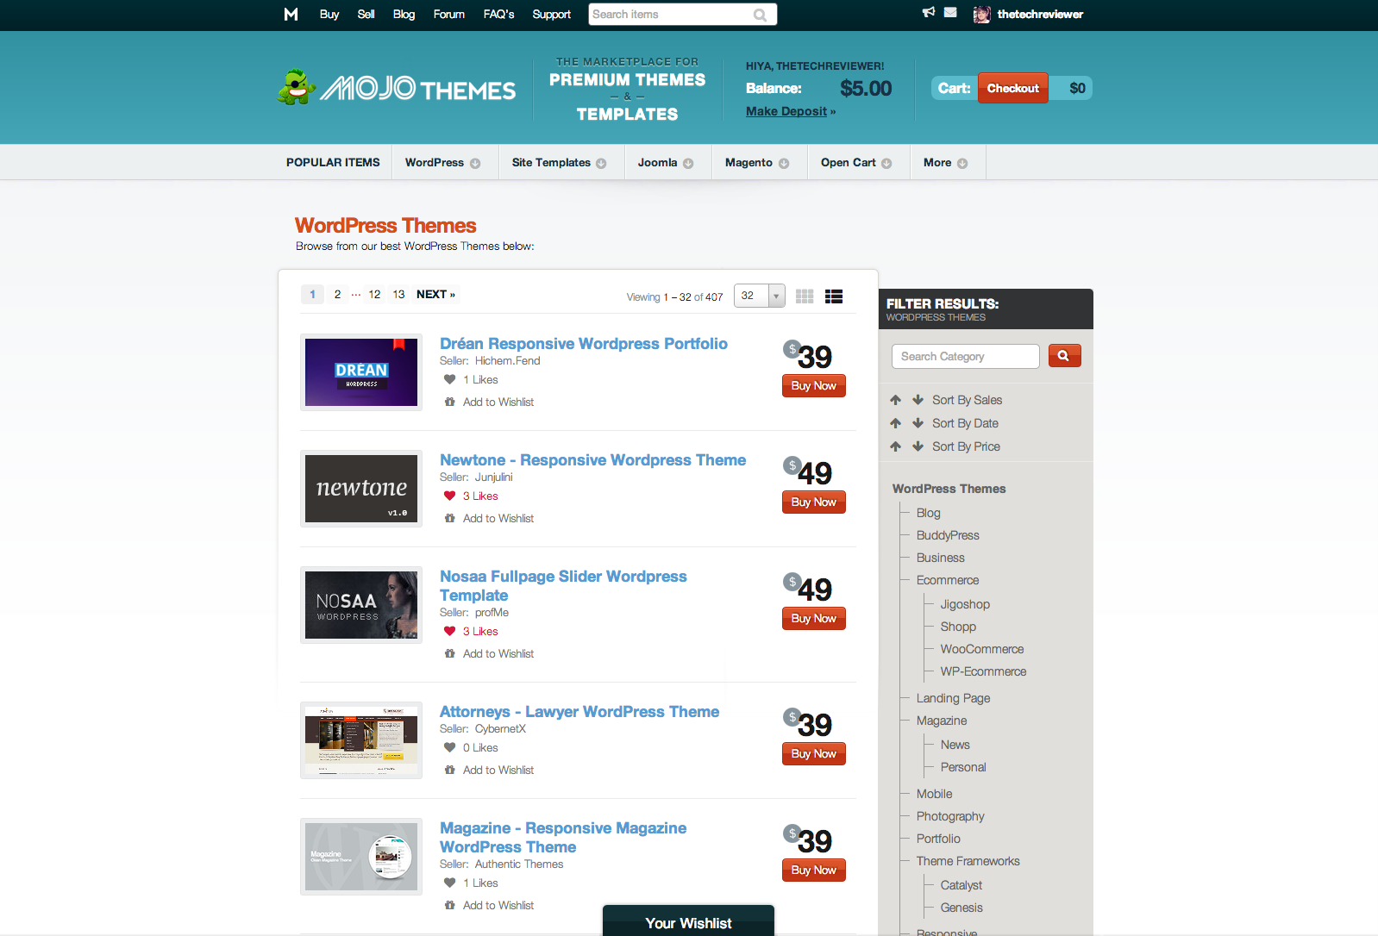Click gift icon for Newtone wishlist
Screen dimensions: 1378x936
click(449, 518)
